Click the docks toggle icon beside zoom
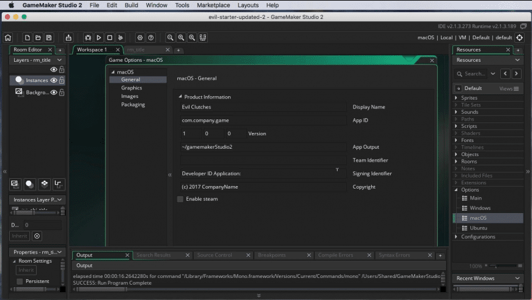This screenshot has height=300, width=532. [203, 38]
